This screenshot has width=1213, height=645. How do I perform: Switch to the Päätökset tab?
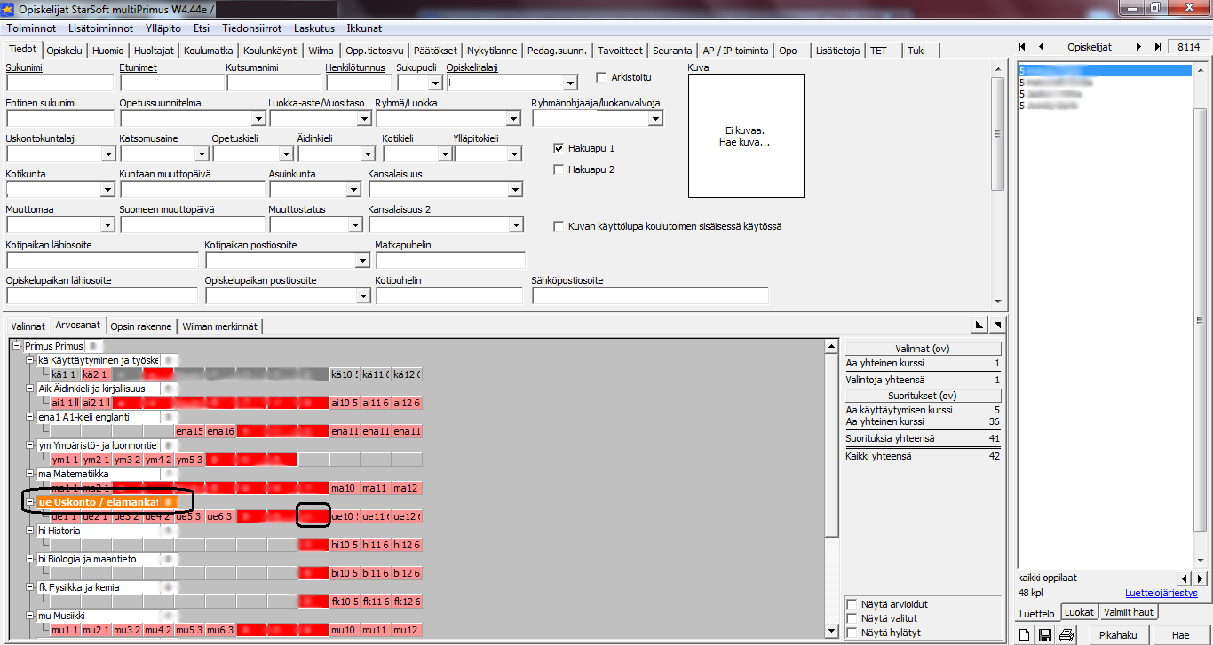435,51
